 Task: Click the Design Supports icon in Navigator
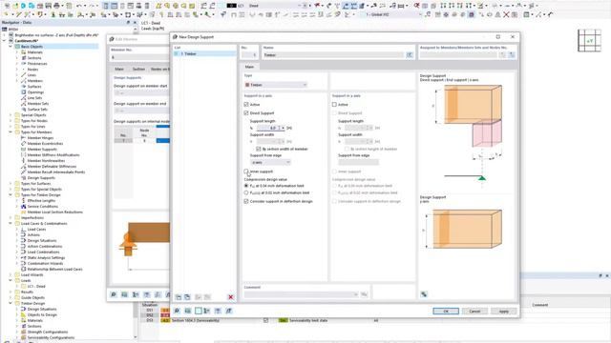[23, 178]
